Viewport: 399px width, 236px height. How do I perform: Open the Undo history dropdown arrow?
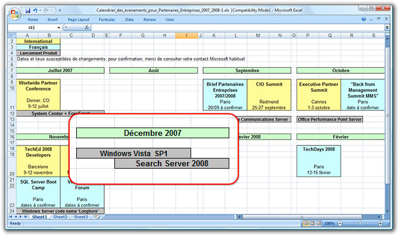coord(40,11)
